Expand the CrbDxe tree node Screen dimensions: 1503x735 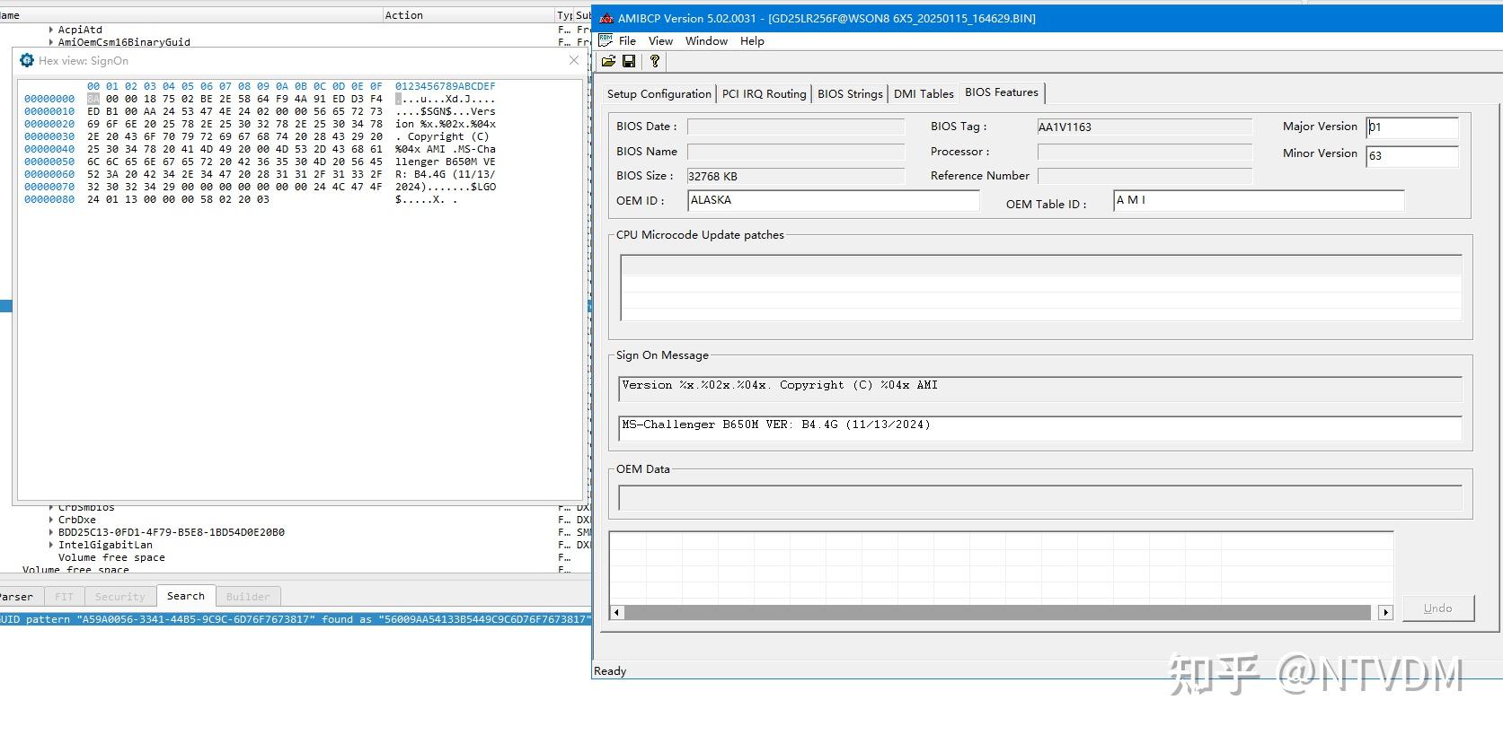point(51,520)
